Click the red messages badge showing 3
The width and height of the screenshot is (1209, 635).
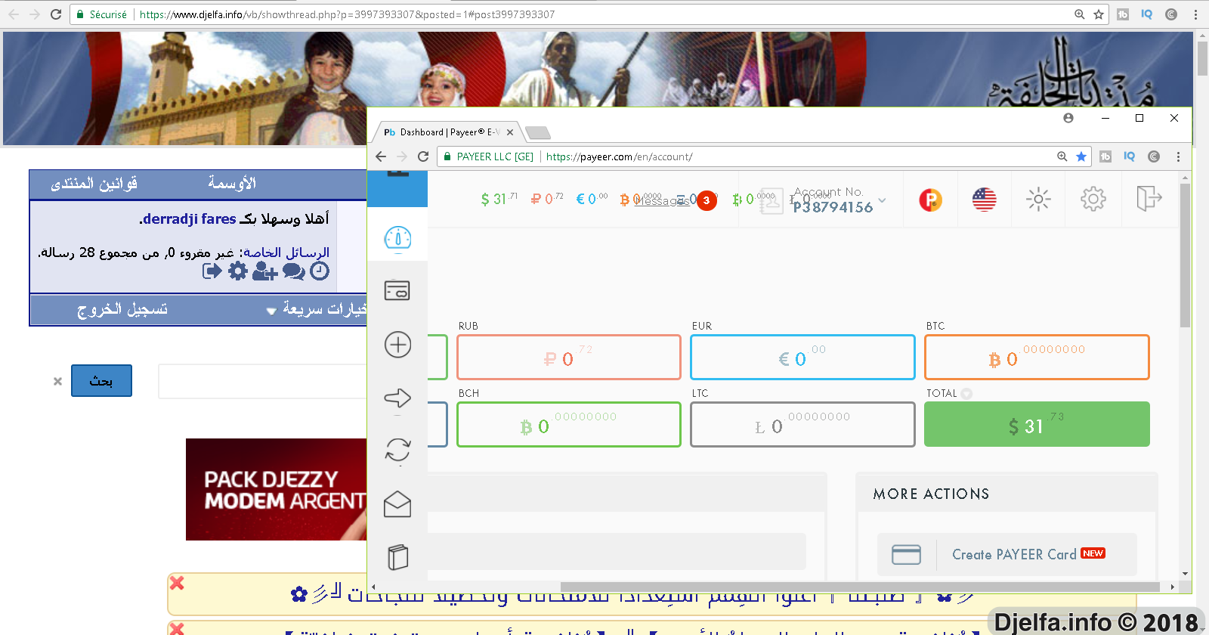707,200
